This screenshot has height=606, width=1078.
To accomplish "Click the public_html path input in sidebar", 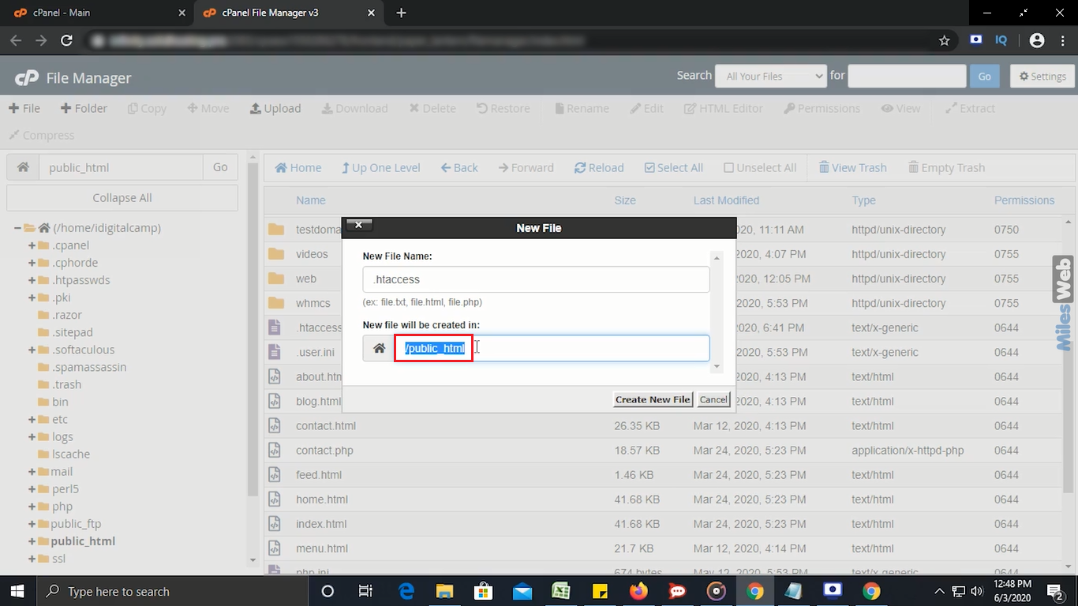I will pos(121,167).
